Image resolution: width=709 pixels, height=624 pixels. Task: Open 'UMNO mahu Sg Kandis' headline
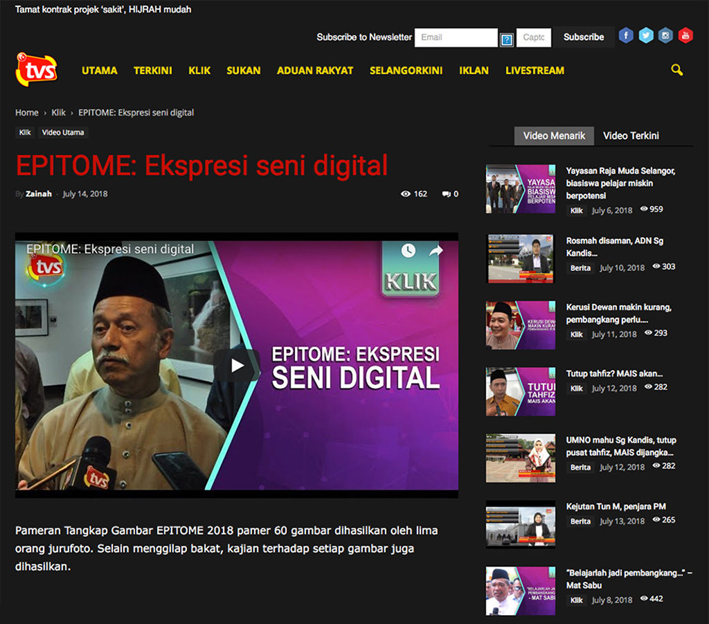coord(621,446)
